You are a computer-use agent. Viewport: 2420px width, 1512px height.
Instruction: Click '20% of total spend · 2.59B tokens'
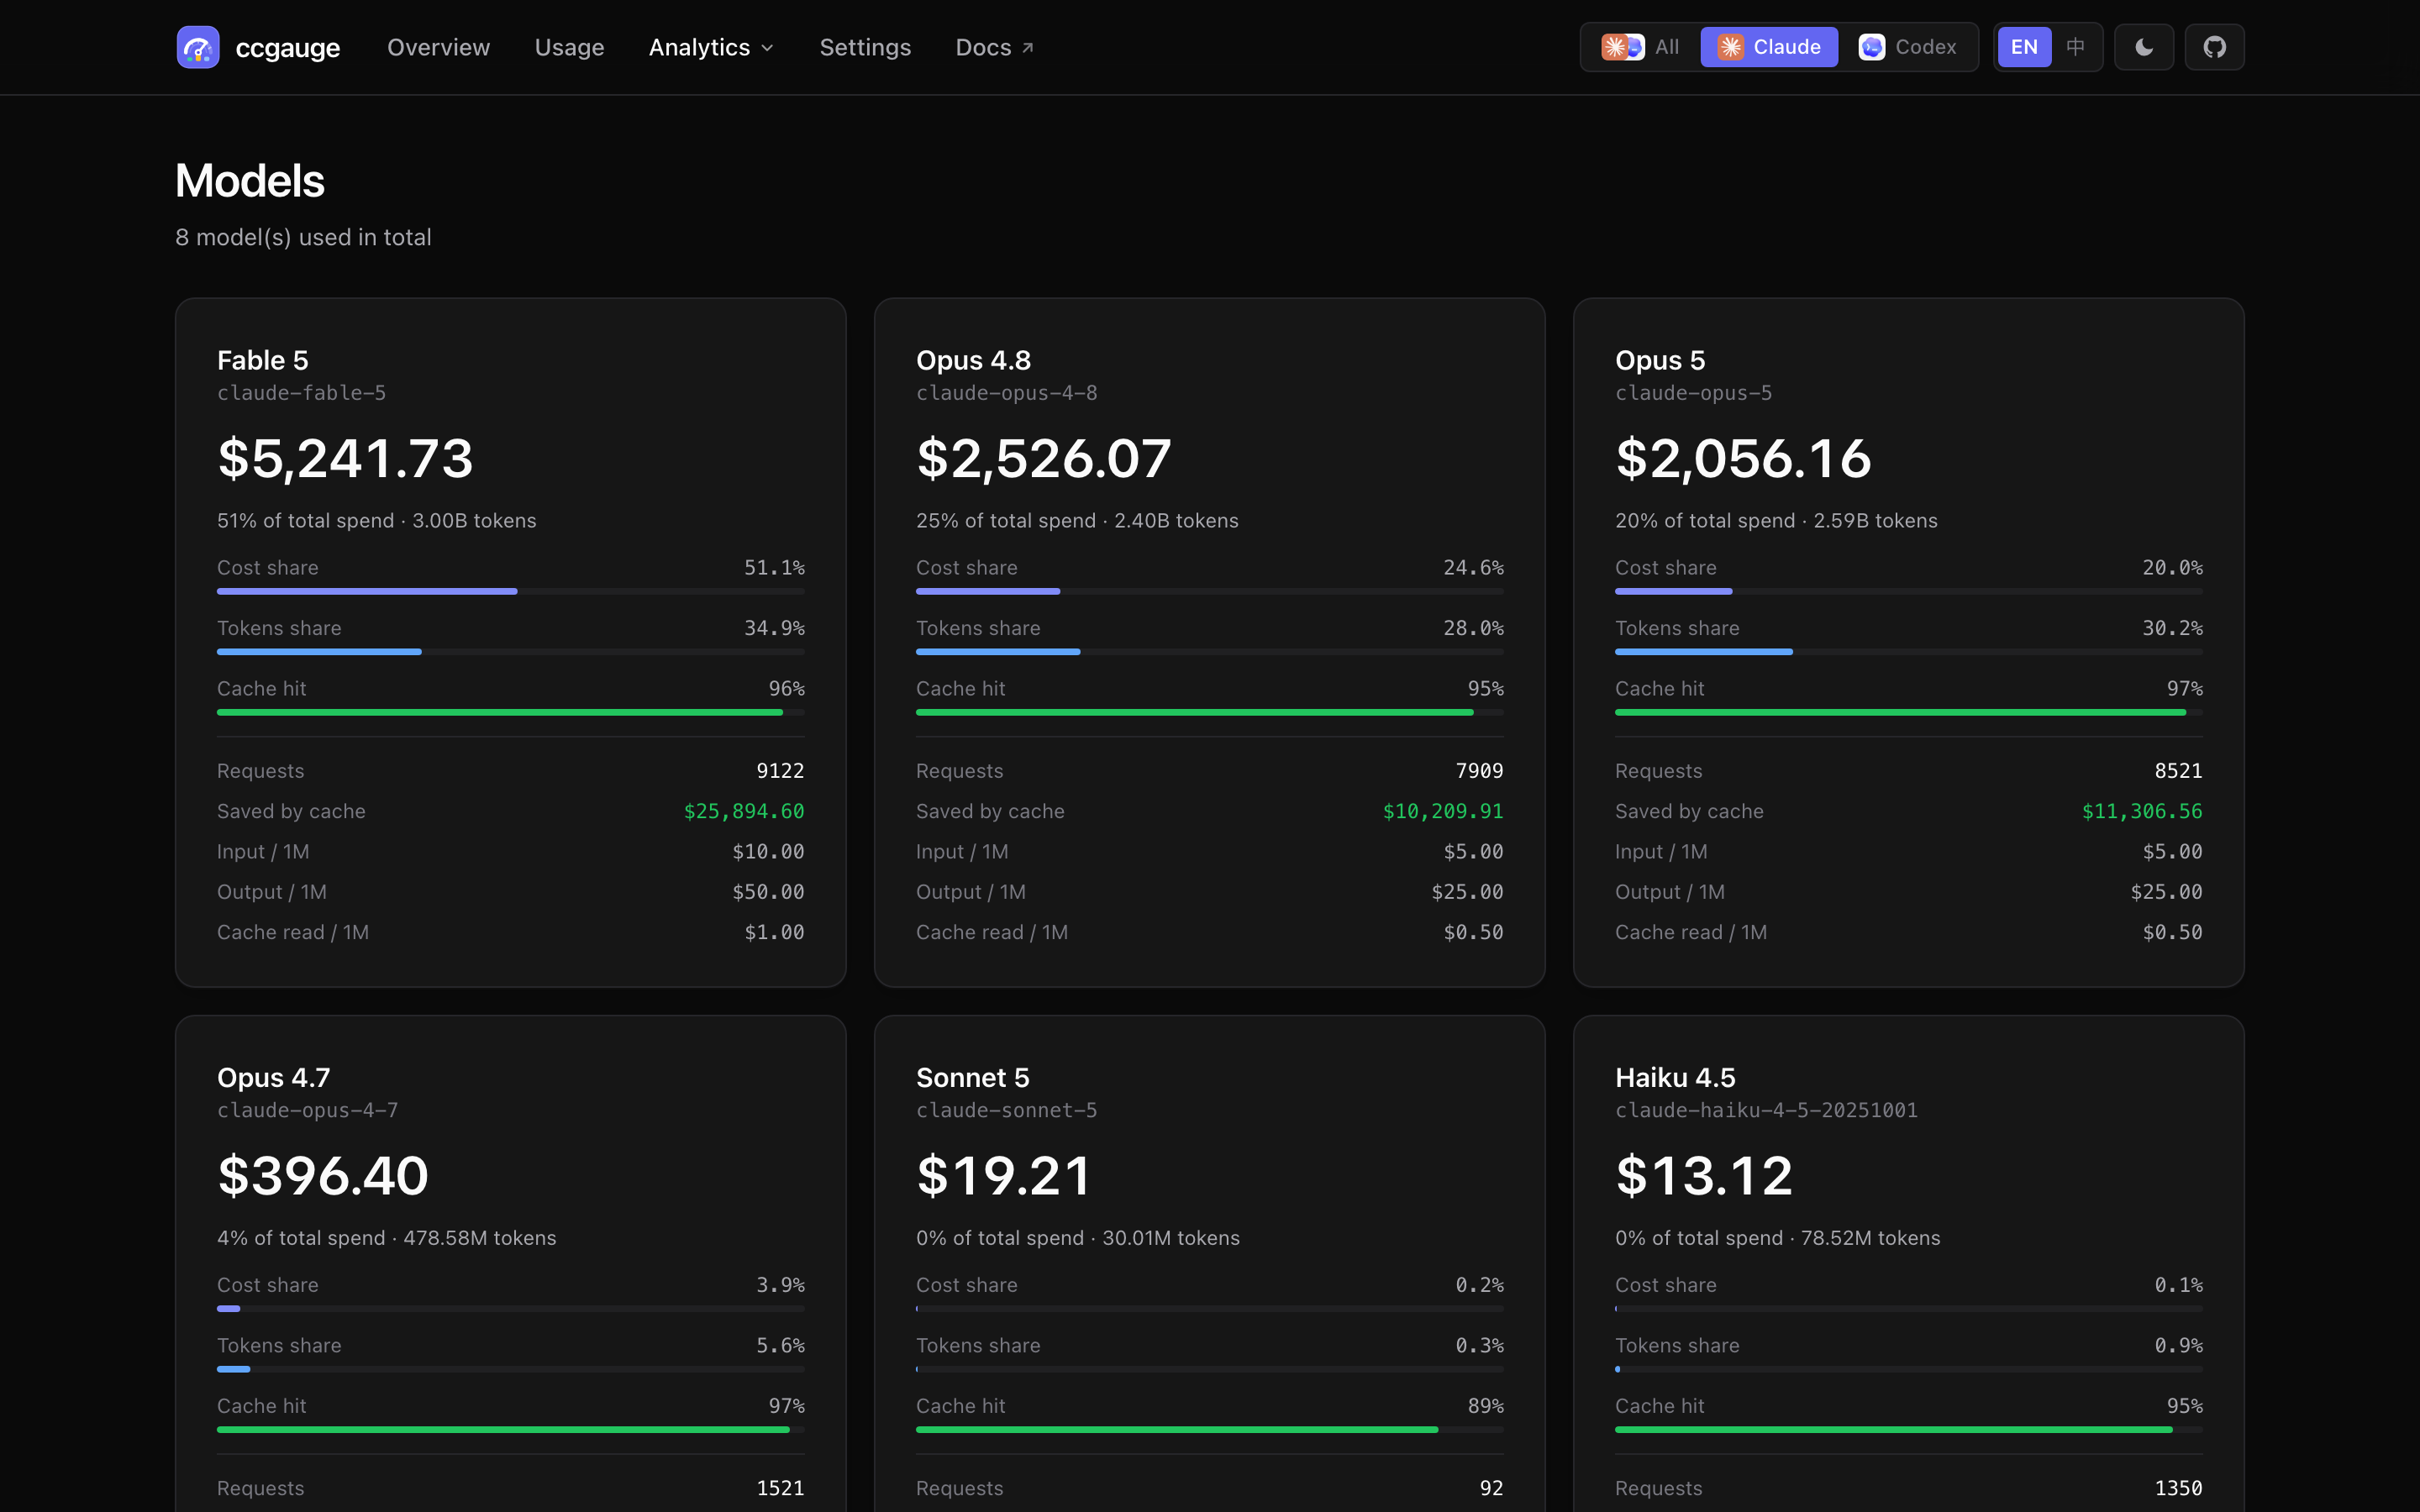[x=1776, y=521]
